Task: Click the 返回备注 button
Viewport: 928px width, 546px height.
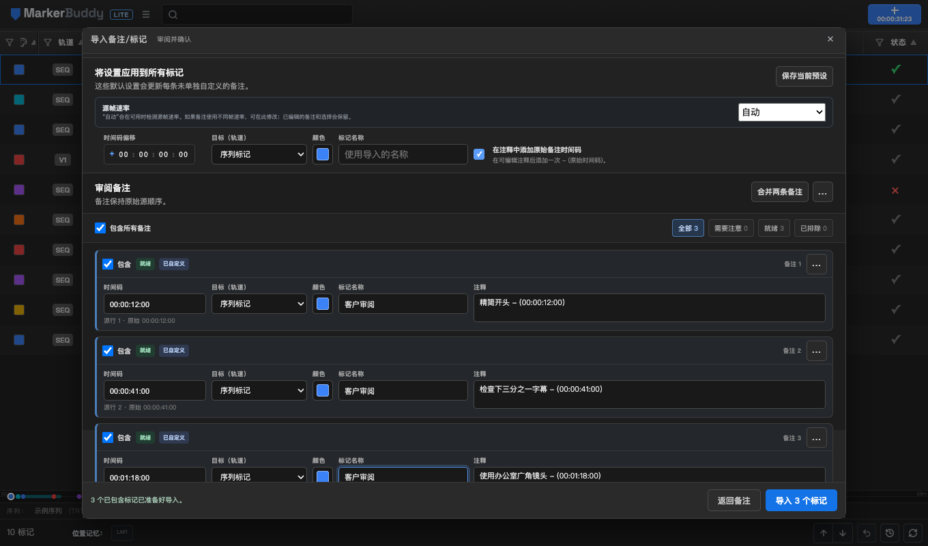Action: pyautogui.click(x=734, y=500)
